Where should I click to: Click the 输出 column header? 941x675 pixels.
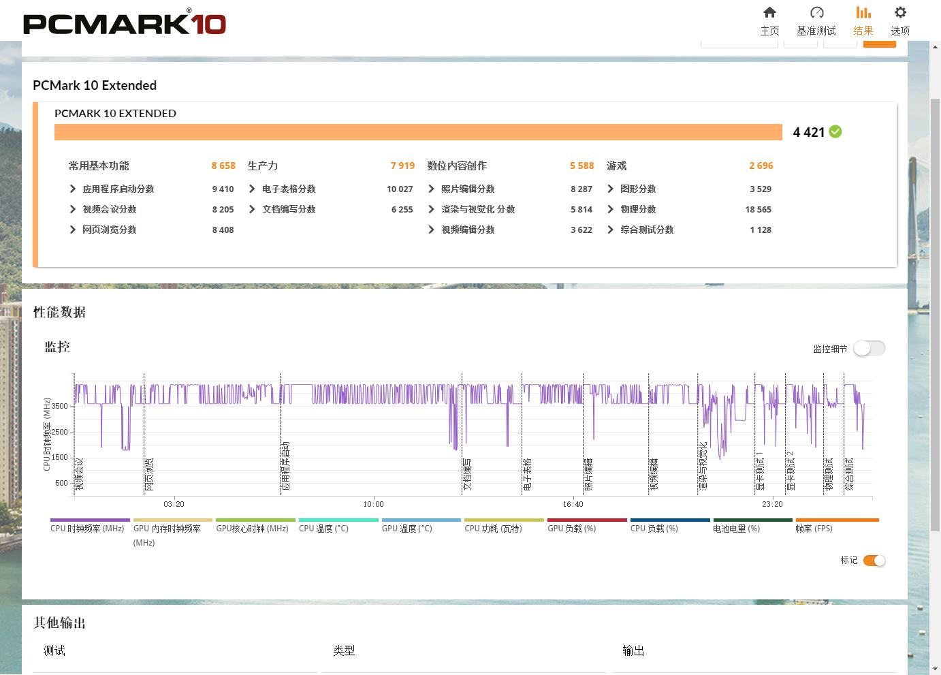(633, 650)
